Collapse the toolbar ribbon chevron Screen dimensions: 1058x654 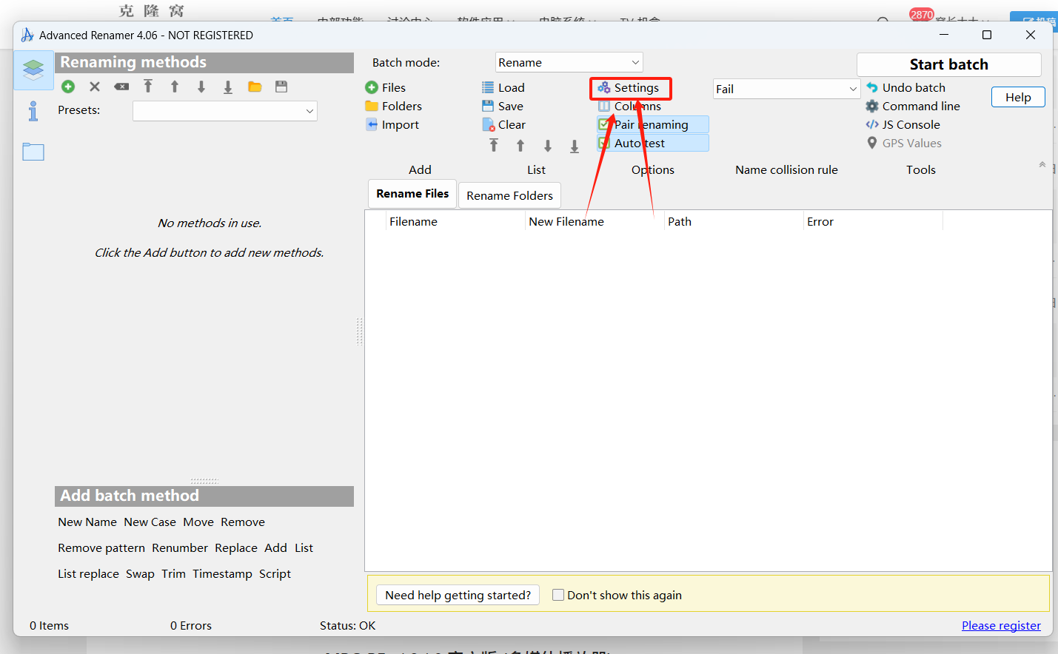tap(1042, 165)
